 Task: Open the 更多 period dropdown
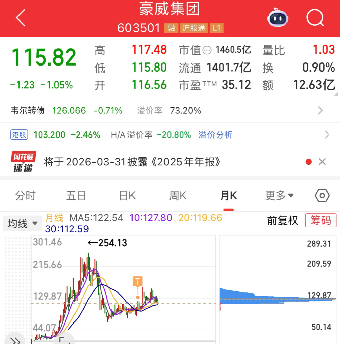click(x=279, y=196)
